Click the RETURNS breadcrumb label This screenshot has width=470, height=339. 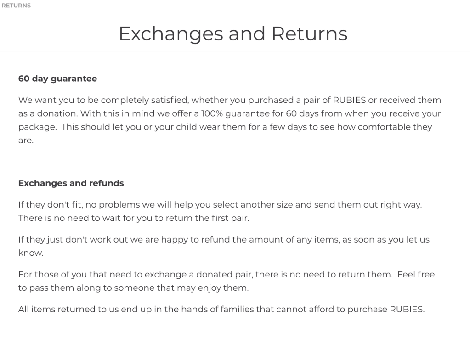click(16, 6)
